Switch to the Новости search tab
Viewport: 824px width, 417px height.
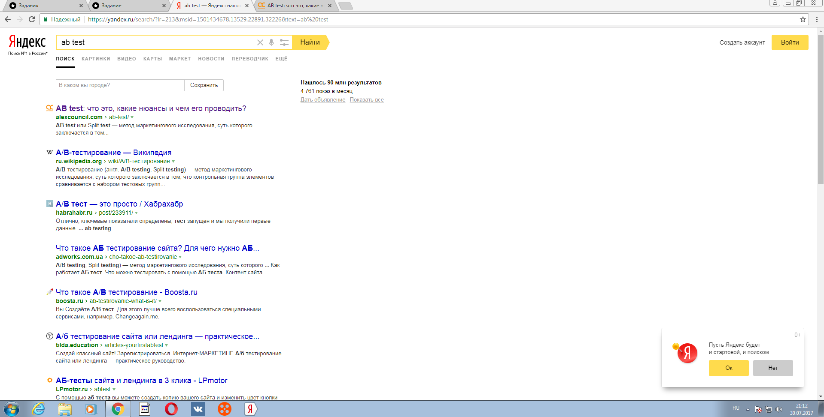211,59
